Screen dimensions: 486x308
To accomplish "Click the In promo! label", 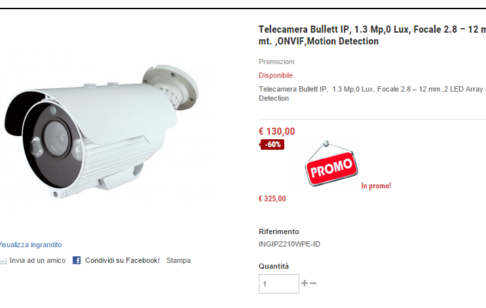I will (x=376, y=186).
